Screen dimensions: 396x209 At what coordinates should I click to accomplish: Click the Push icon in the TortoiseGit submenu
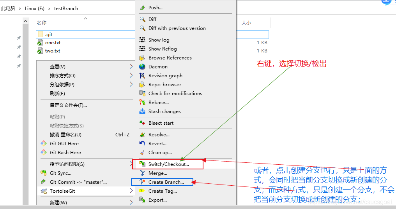(x=142, y=8)
